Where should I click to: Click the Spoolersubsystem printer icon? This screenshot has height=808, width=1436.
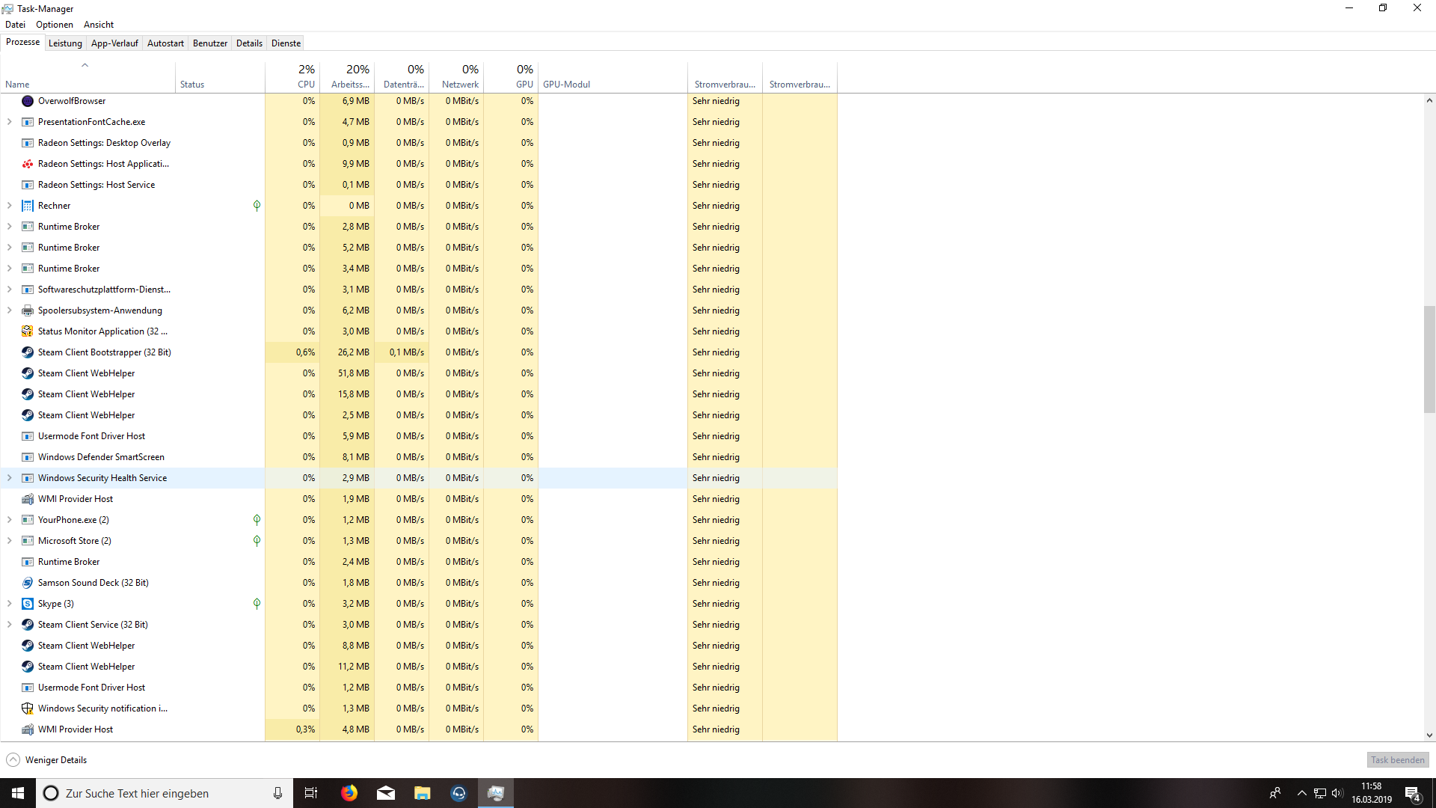click(28, 310)
